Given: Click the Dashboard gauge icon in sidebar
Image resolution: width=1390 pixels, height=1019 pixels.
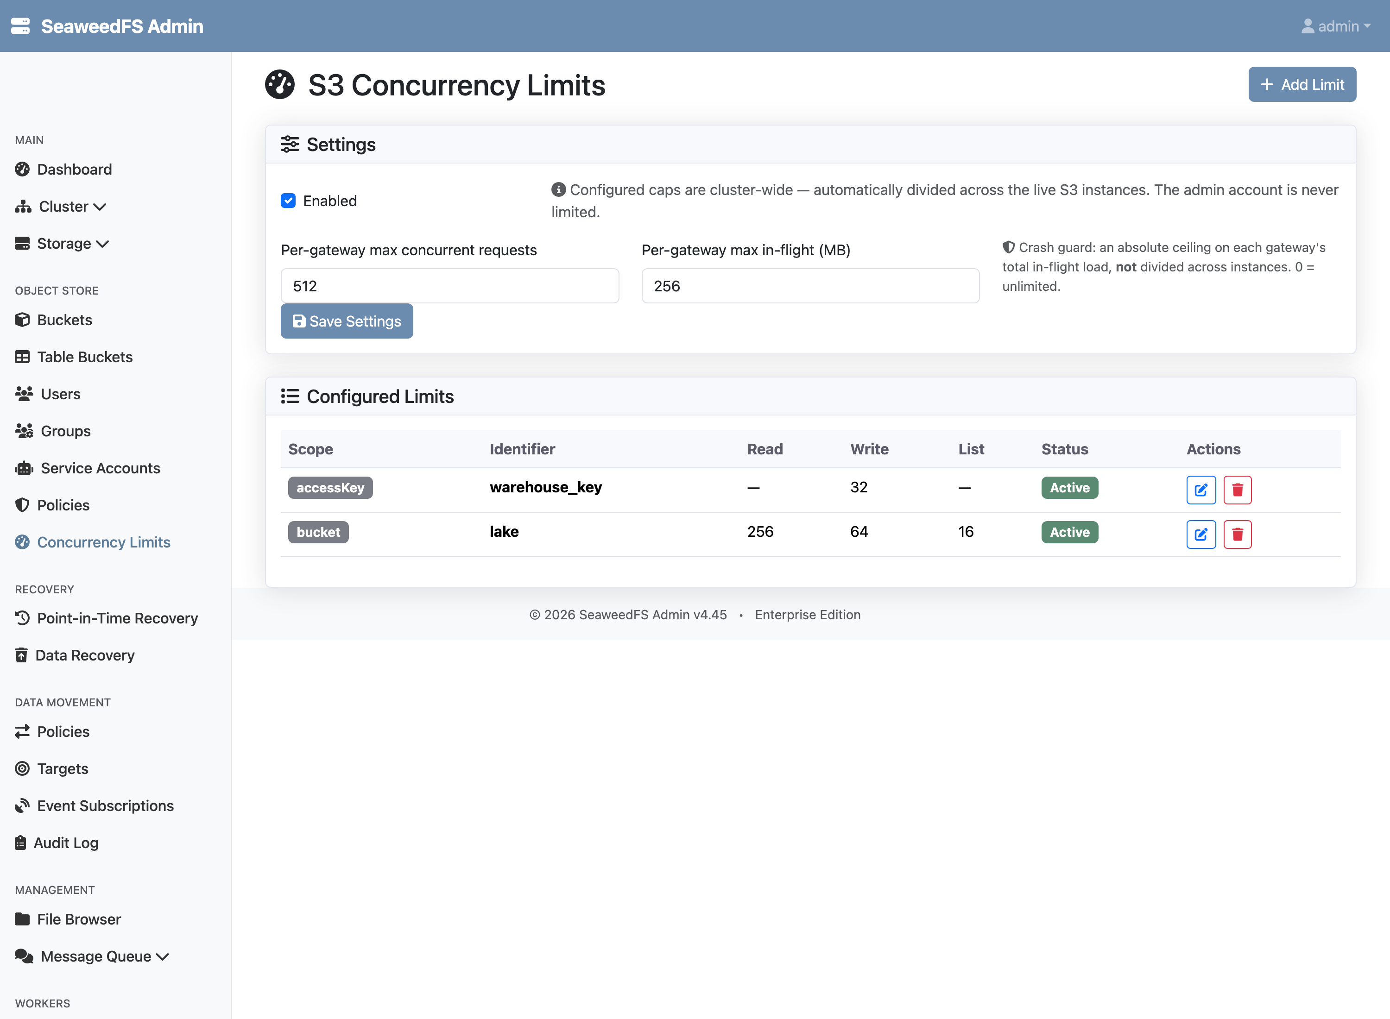Looking at the screenshot, I should (x=22, y=169).
